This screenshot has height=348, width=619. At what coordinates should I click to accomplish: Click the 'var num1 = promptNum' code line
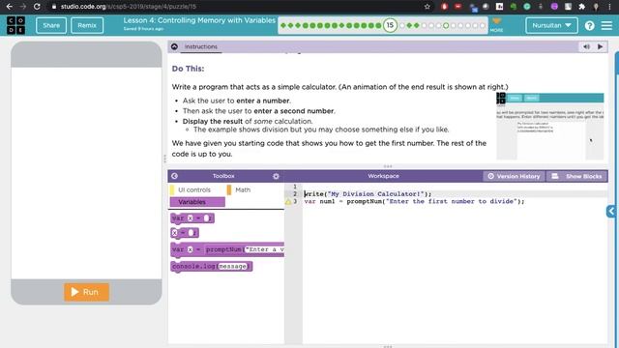[415, 202]
